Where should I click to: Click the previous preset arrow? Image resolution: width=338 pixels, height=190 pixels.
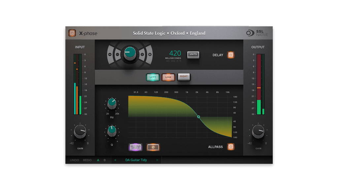click(x=115, y=160)
